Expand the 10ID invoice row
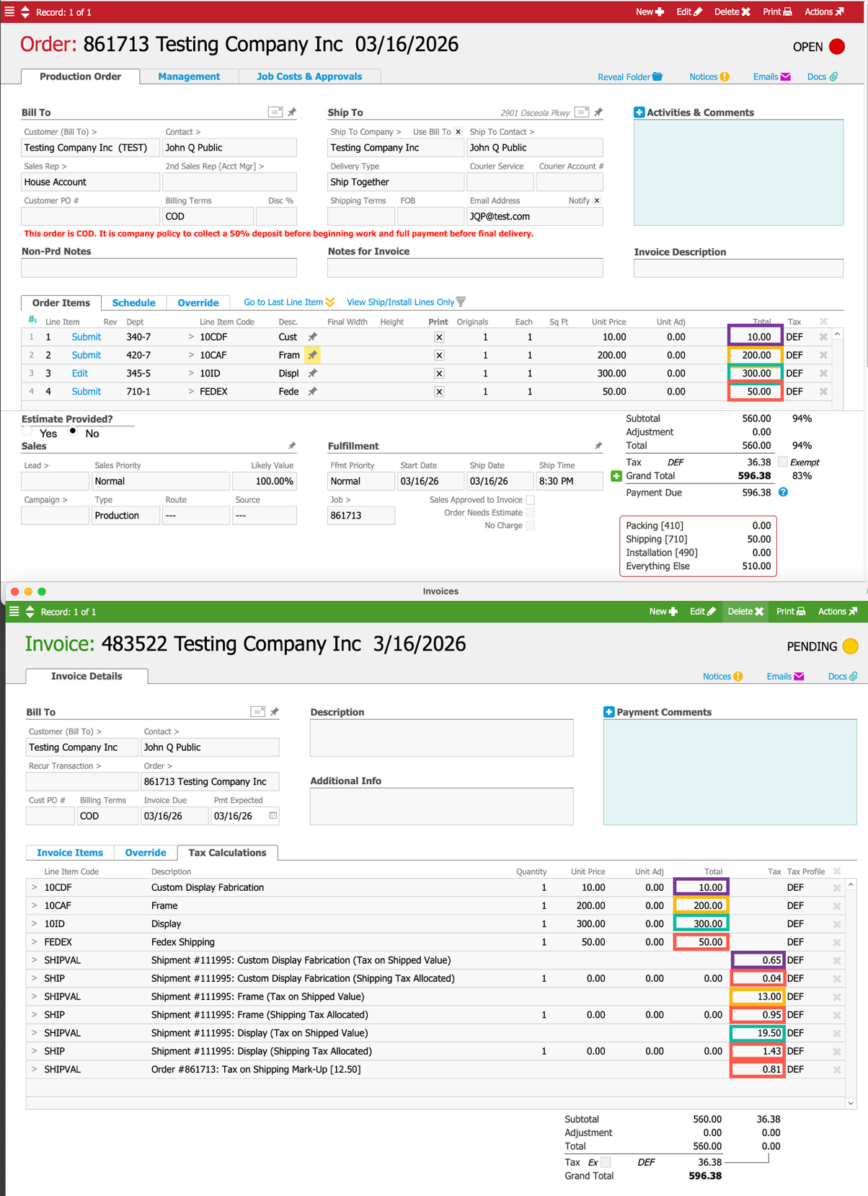This screenshot has height=1196, width=868. point(34,924)
